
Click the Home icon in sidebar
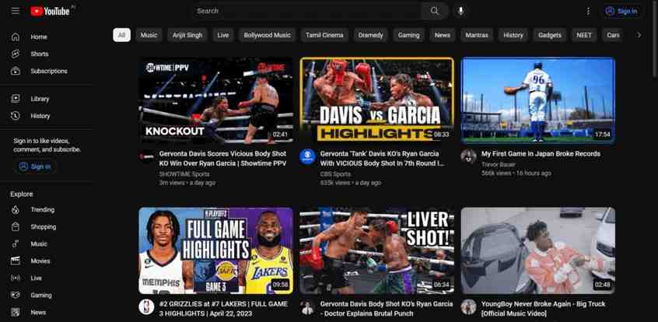pos(16,37)
